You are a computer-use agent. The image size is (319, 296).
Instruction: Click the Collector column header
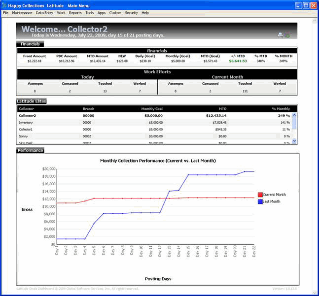[26, 109]
